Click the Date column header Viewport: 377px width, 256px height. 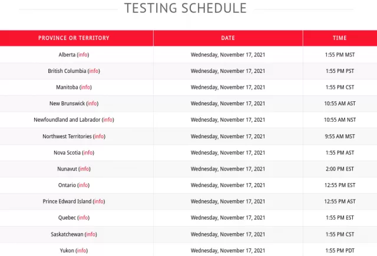(228, 38)
